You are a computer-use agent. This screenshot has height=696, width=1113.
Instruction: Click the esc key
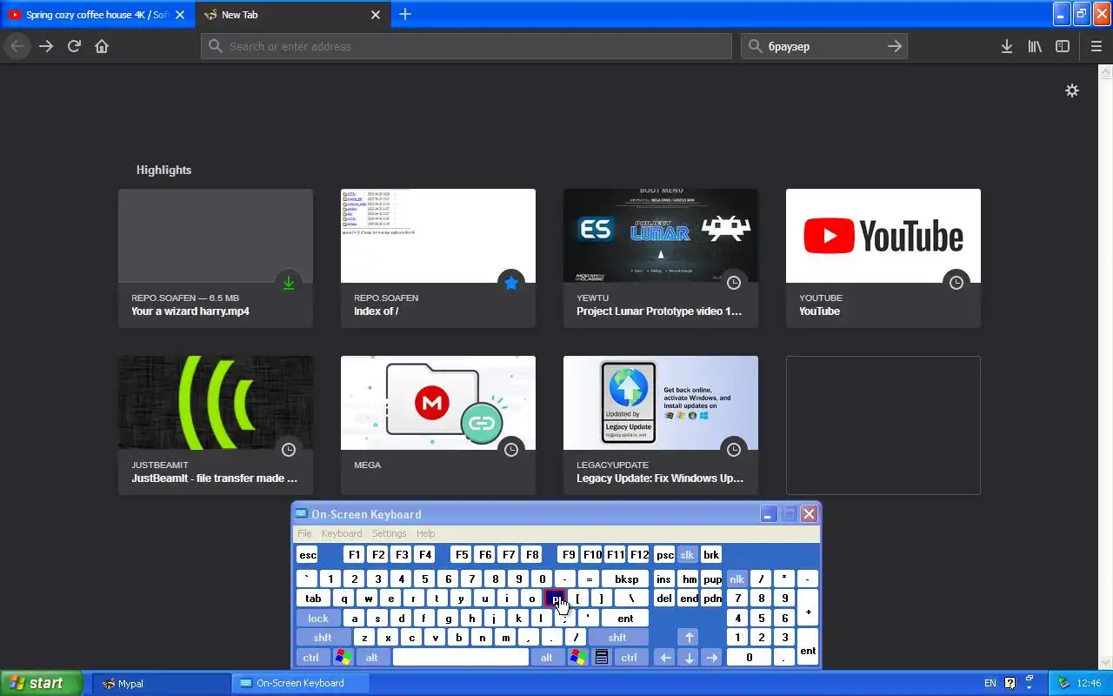308,555
